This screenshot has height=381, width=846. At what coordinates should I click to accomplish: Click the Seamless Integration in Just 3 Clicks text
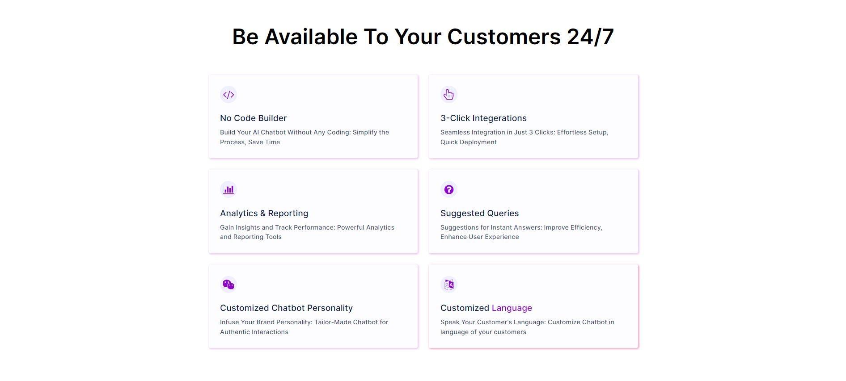(x=524, y=137)
